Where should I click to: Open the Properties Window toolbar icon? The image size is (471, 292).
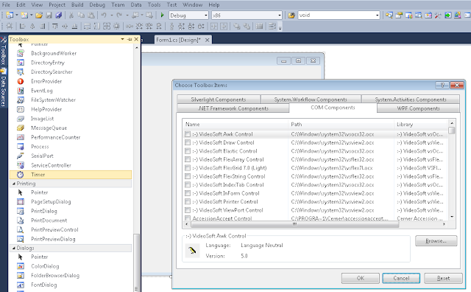click(x=399, y=15)
